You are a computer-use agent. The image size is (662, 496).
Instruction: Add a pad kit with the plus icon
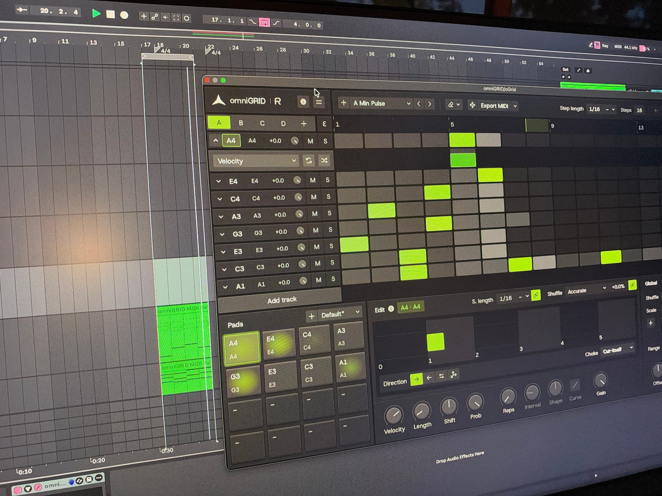pos(312,316)
